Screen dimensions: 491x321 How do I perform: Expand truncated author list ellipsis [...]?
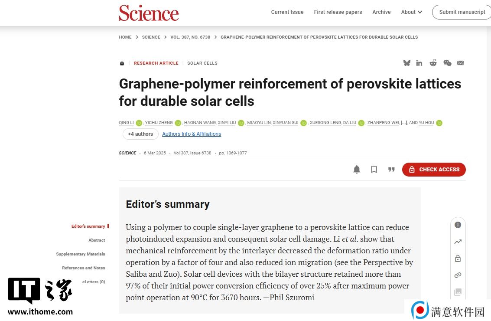404,123
